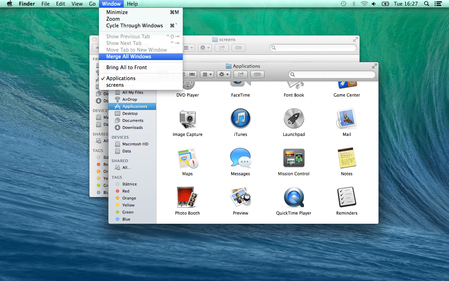Select the Mission Control icon

pyautogui.click(x=294, y=158)
